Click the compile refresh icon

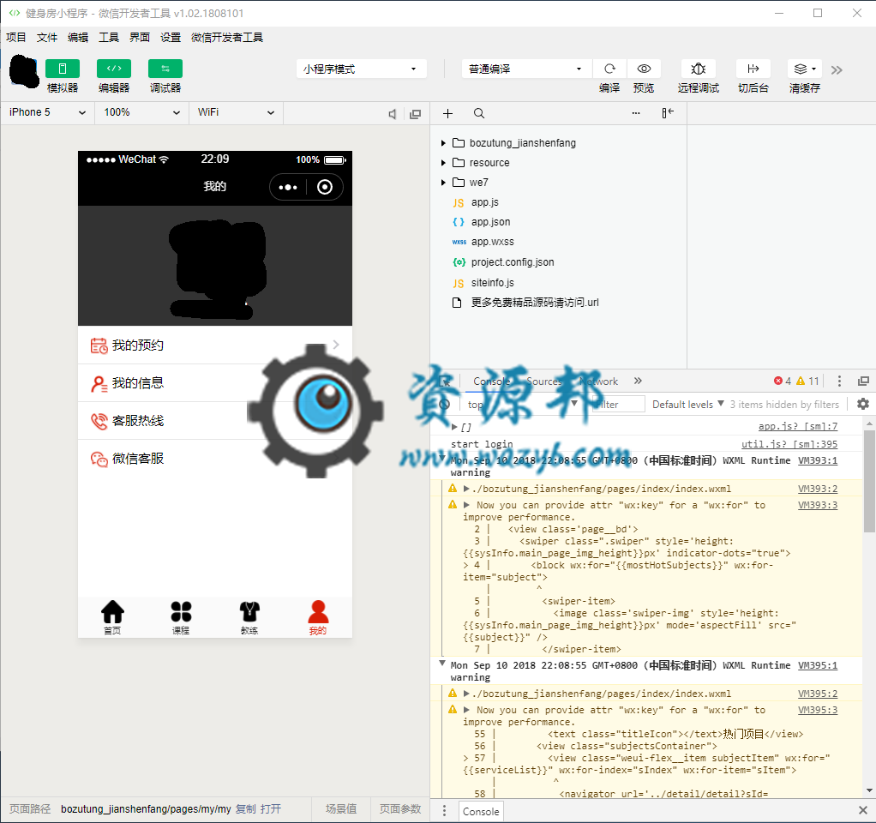pos(609,69)
